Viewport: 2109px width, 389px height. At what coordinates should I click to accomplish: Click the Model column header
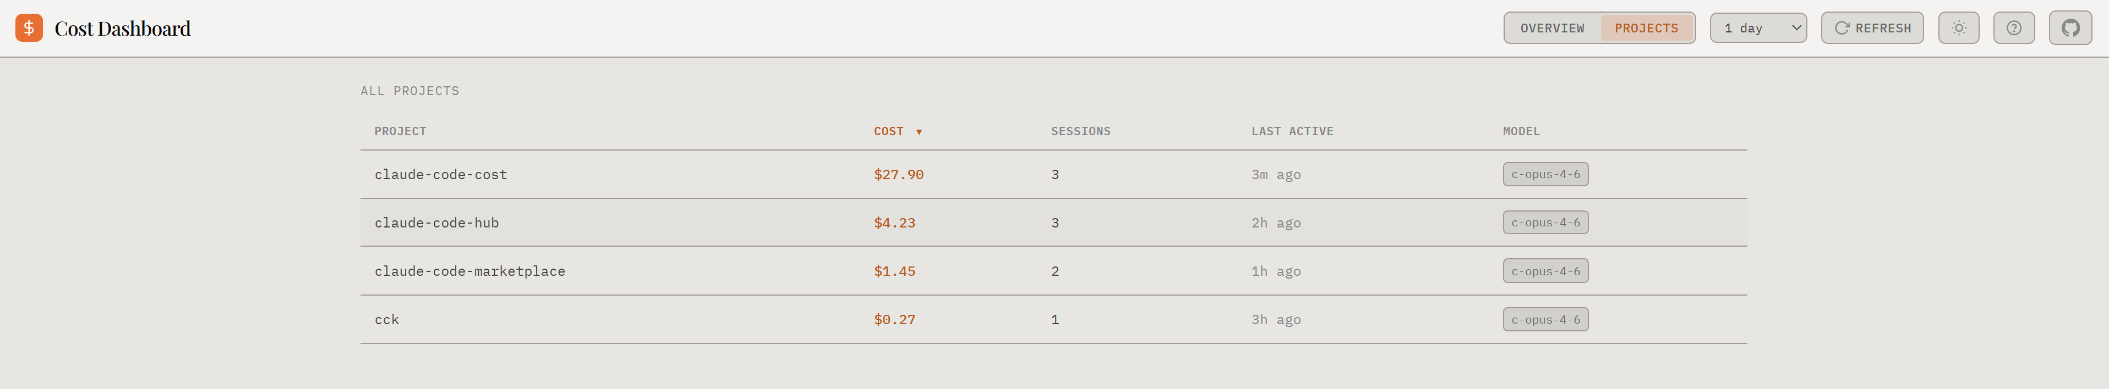1520,131
